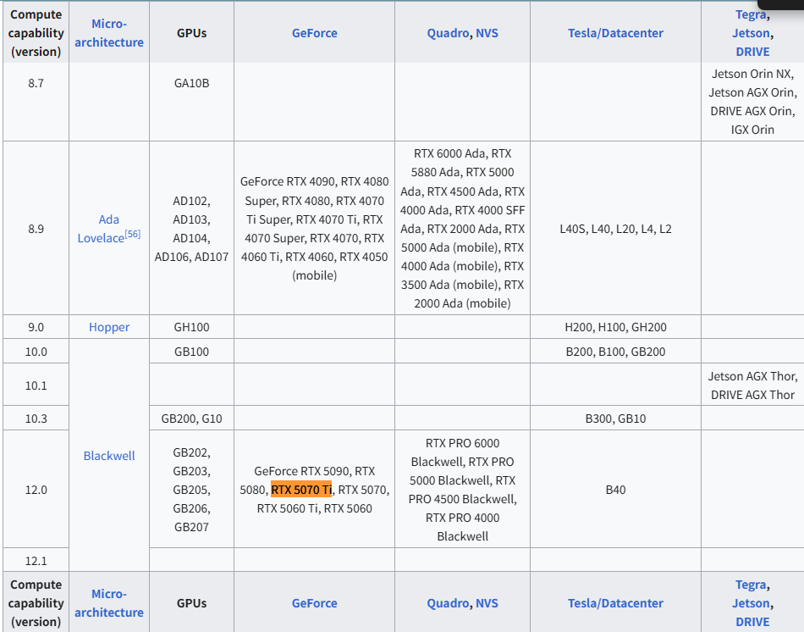Click the GeForce link in the bottom header

[314, 602]
